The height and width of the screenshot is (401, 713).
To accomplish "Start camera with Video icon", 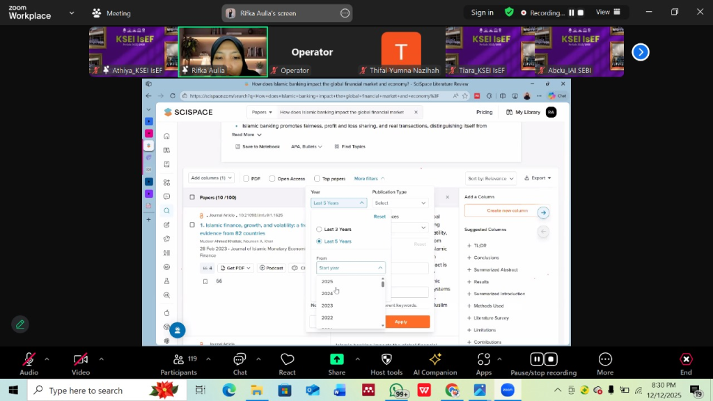I will [81, 360].
